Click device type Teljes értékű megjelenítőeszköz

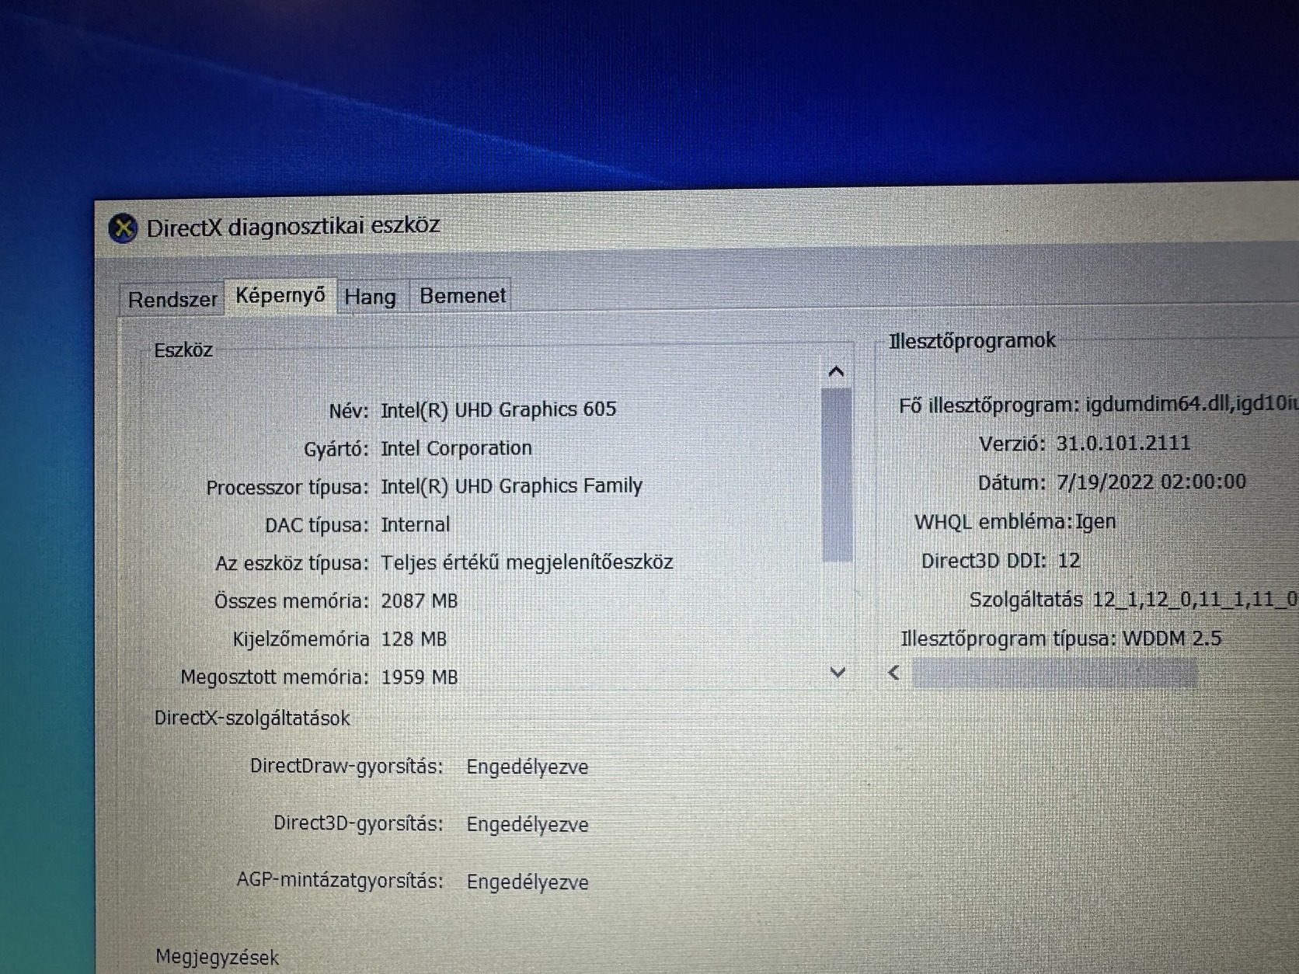pos(527,562)
